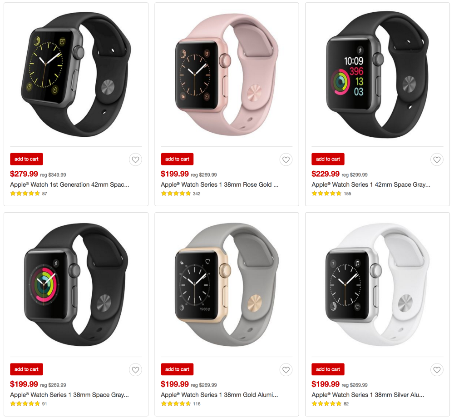Open the Series 1 38mm Gold Alumi... link

click(219, 395)
